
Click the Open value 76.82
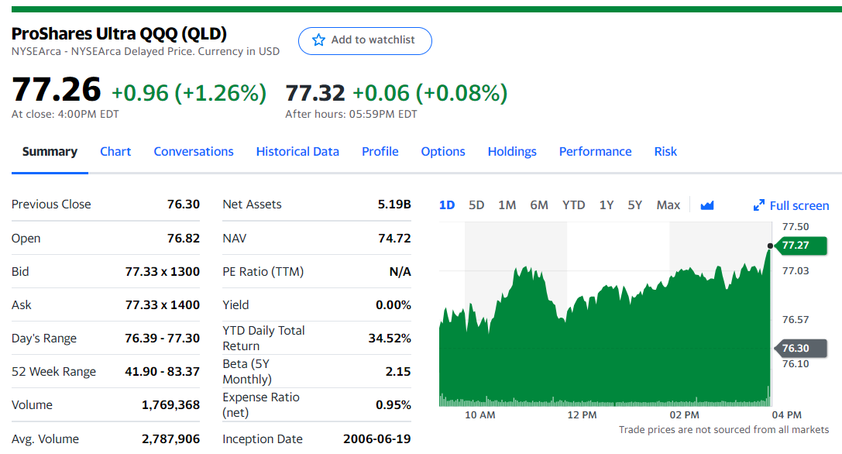(183, 238)
